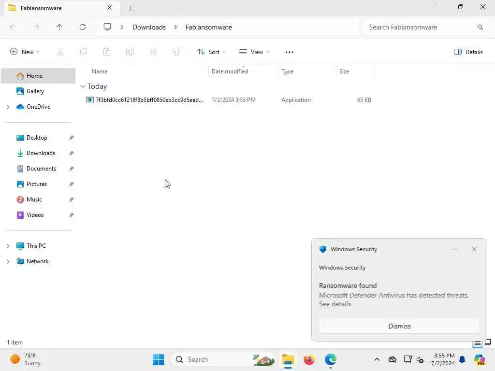Image resolution: width=495 pixels, height=371 pixels.
Task: Go up one folder level
Action: pyautogui.click(x=59, y=27)
